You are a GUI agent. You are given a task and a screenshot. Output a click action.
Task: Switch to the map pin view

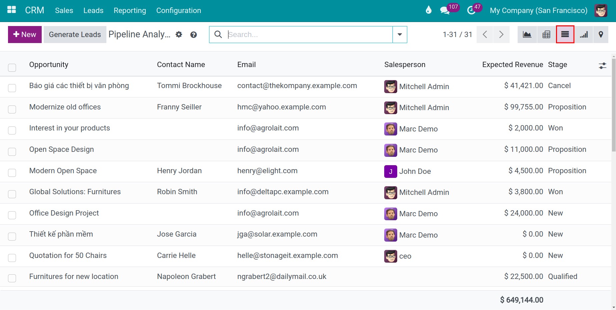pos(601,34)
